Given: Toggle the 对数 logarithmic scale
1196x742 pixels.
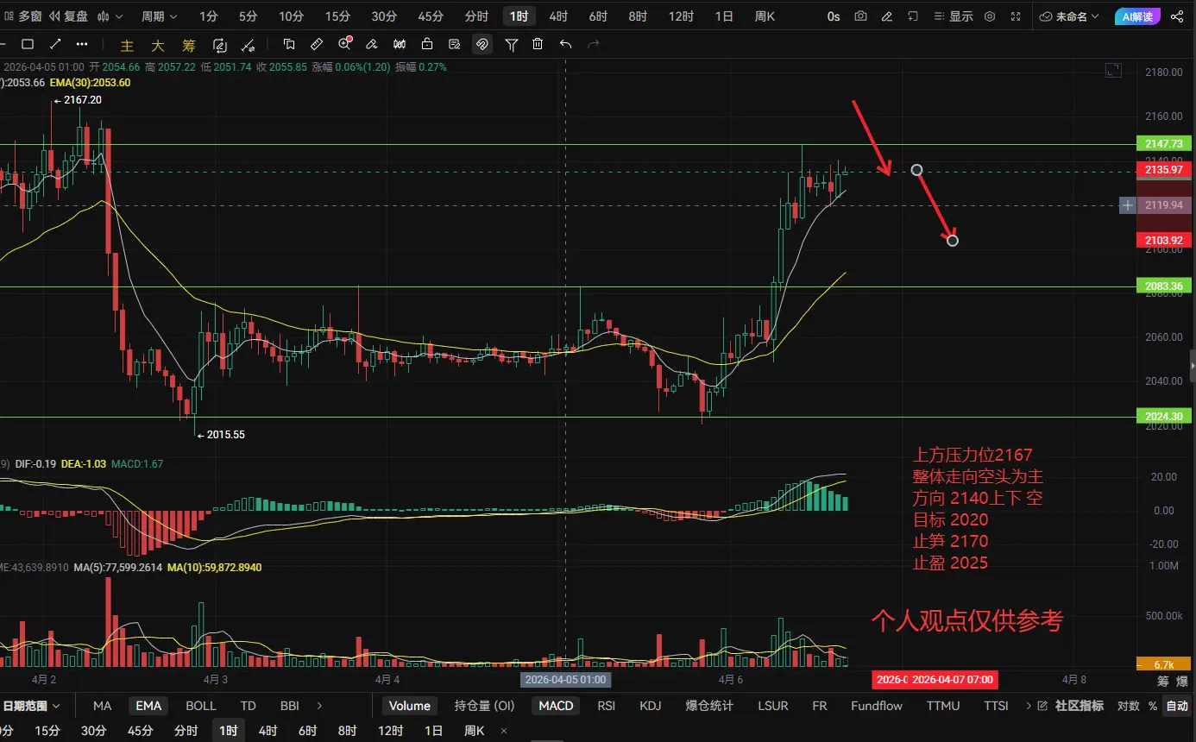Looking at the screenshot, I should [1128, 706].
